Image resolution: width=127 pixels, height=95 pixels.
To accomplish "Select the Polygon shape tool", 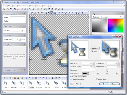I will coord(65,13).
